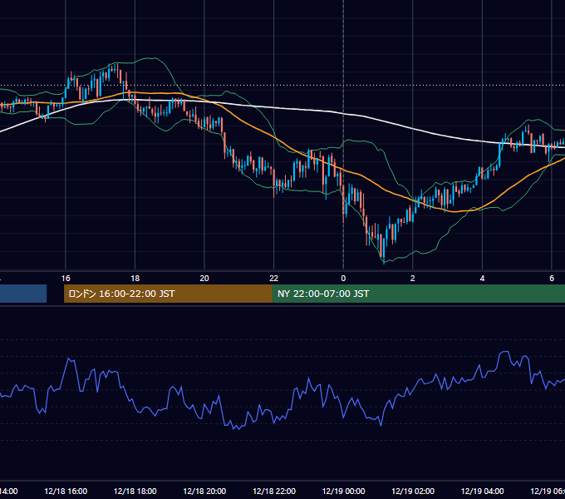Click the 12/19 04:00 time label
This screenshot has width=565, height=499.
[482, 491]
